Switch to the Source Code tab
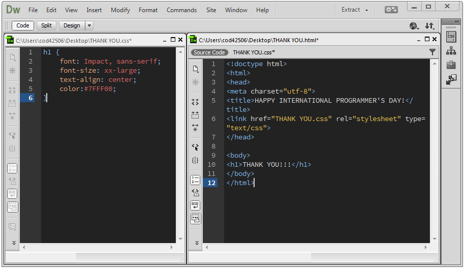The width and height of the screenshot is (464, 268). pos(209,52)
